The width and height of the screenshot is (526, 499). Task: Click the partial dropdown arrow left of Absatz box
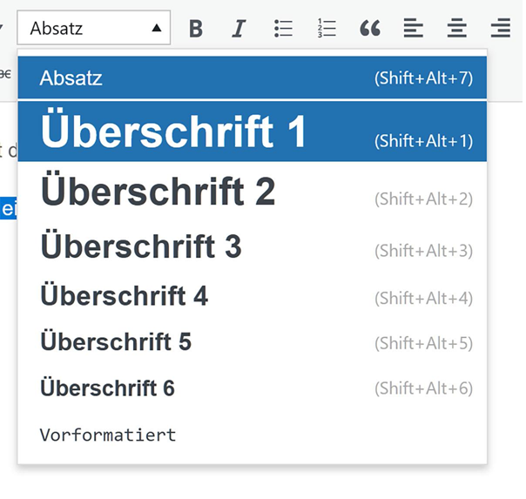pyautogui.click(x=2, y=29)
